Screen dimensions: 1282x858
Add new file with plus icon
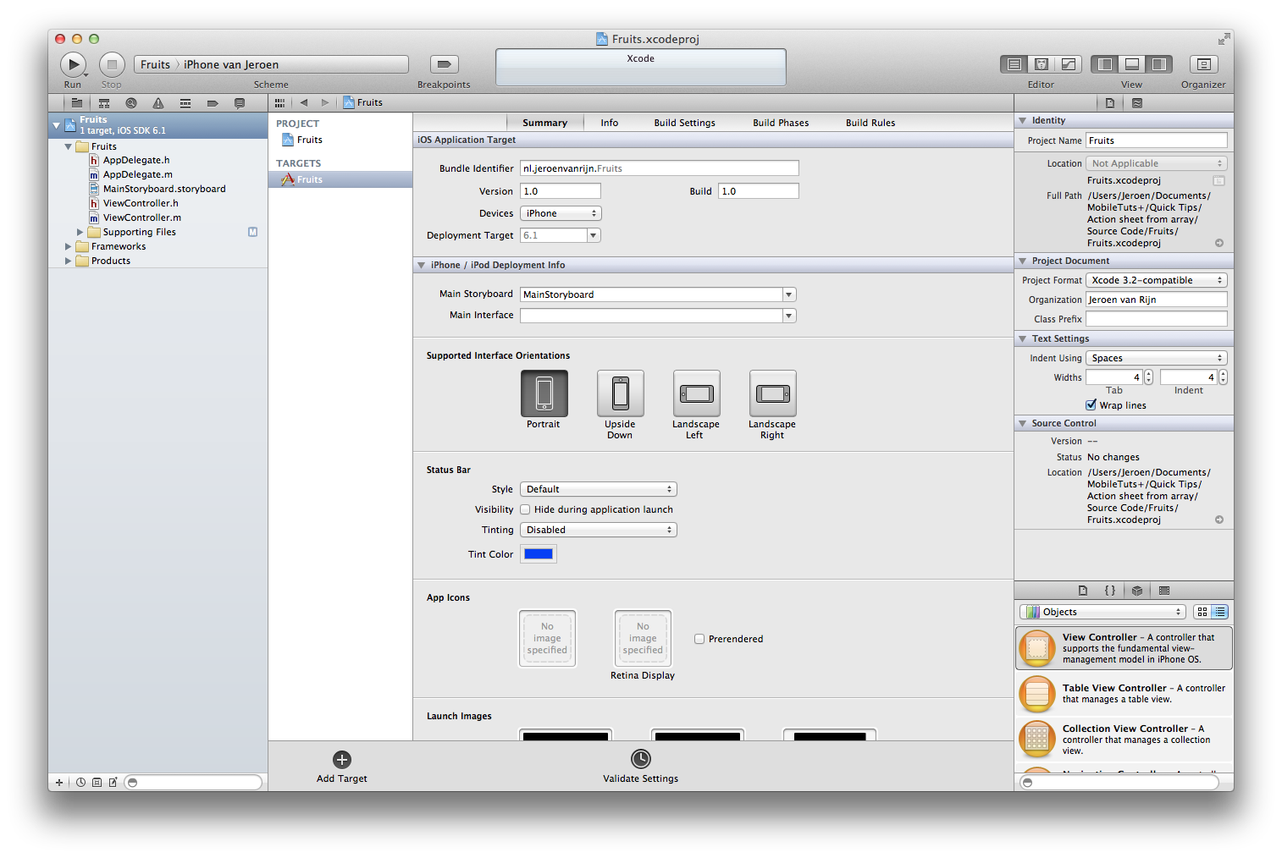pos(59,783)
